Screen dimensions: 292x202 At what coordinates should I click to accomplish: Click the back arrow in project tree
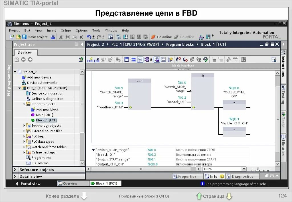[x=23, y=59]
